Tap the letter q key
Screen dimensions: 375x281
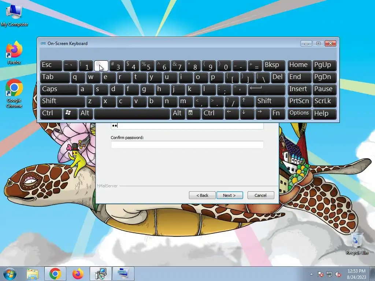78,78
